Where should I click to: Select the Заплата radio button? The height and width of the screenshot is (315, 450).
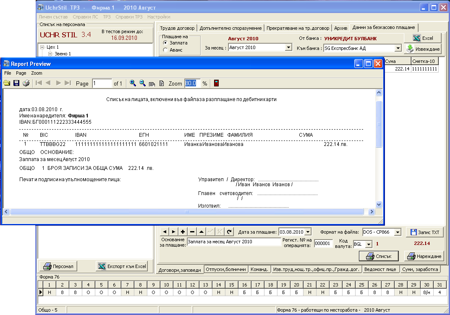point(165,43)
